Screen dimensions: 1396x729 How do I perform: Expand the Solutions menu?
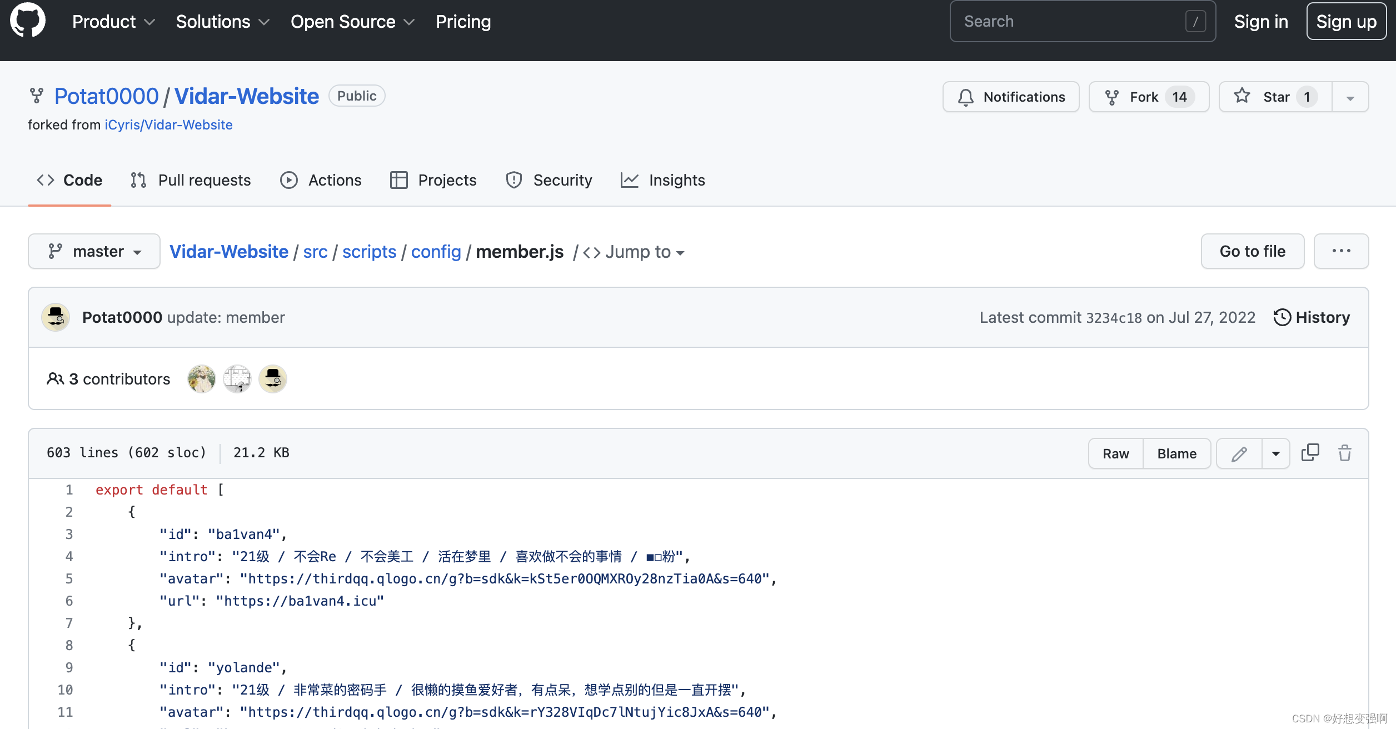[x=222, y=22]
